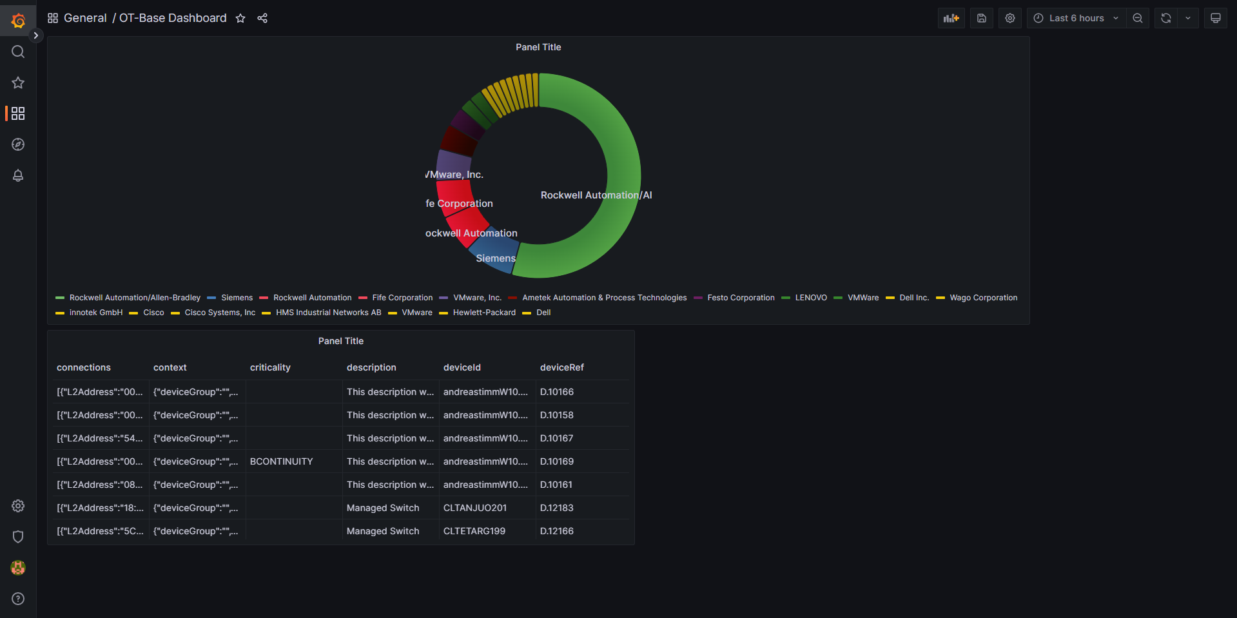Click the purple VMware, Inc. pie slice
1237x618 pixels.
pyautogui.click(x=453, y=166)
